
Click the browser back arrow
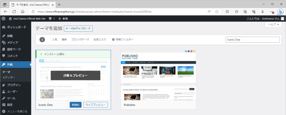point(6,12)
